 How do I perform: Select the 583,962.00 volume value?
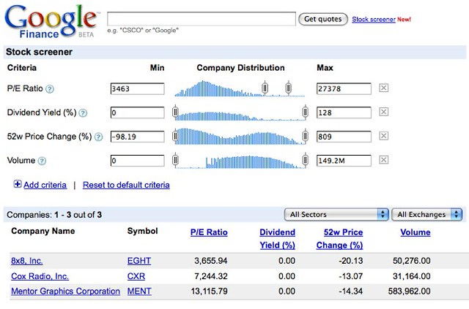pos(409,291)
